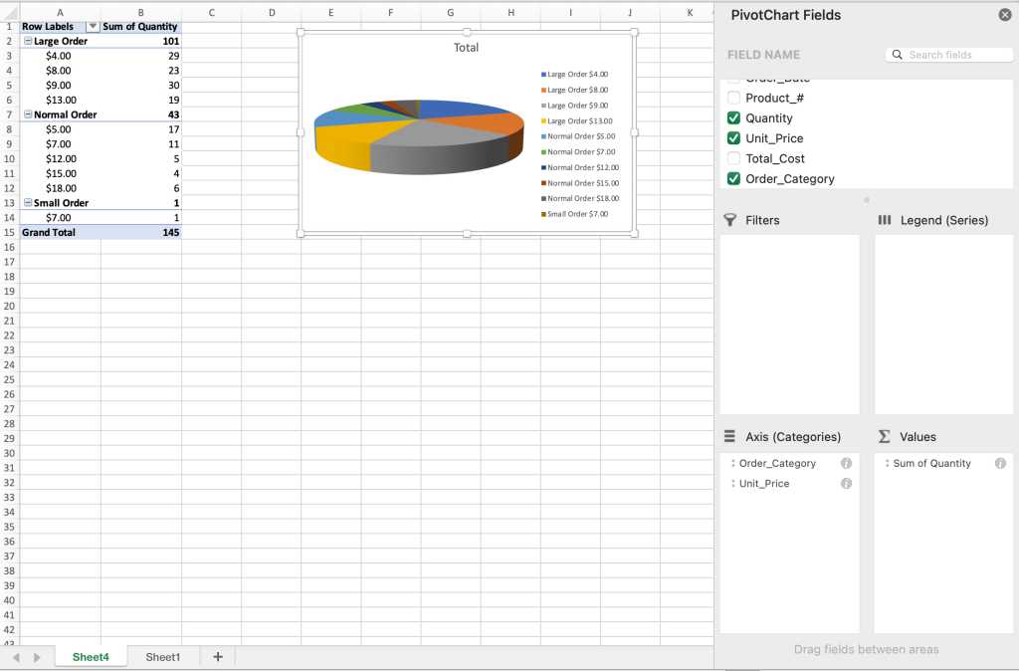
Task: Click the Large Order $13.00 legend swatch
Action: pos(543,121)
